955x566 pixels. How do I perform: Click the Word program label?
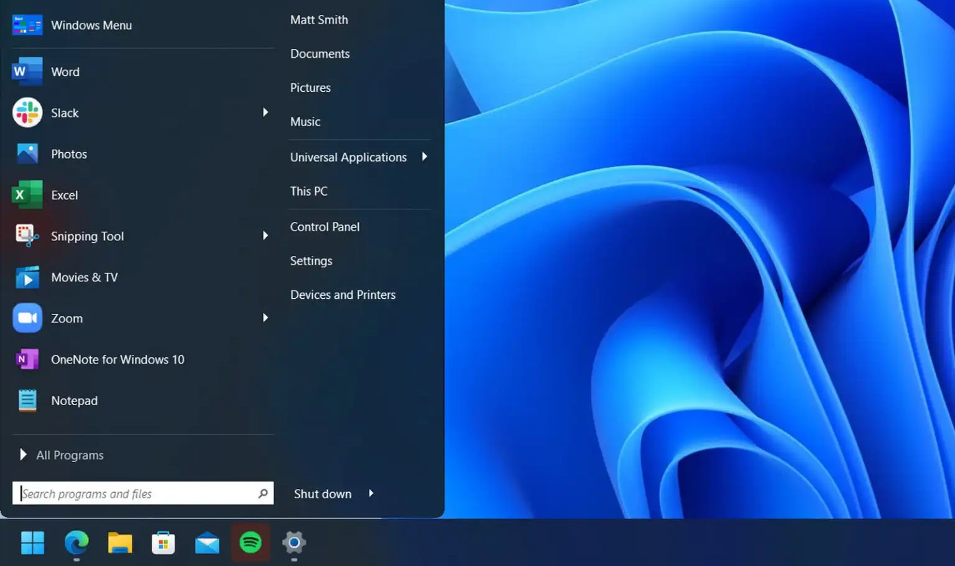pyautogui.click(x=65, y=72)
